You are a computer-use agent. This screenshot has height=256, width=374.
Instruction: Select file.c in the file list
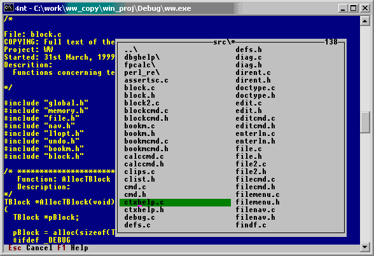coord(249,149)
